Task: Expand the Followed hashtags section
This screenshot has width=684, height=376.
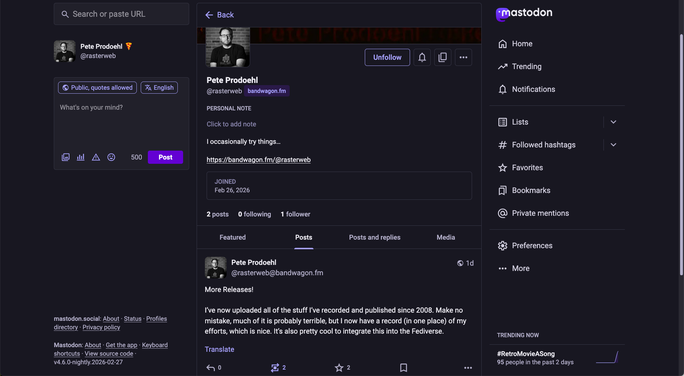Action: (x=613, y=145)
